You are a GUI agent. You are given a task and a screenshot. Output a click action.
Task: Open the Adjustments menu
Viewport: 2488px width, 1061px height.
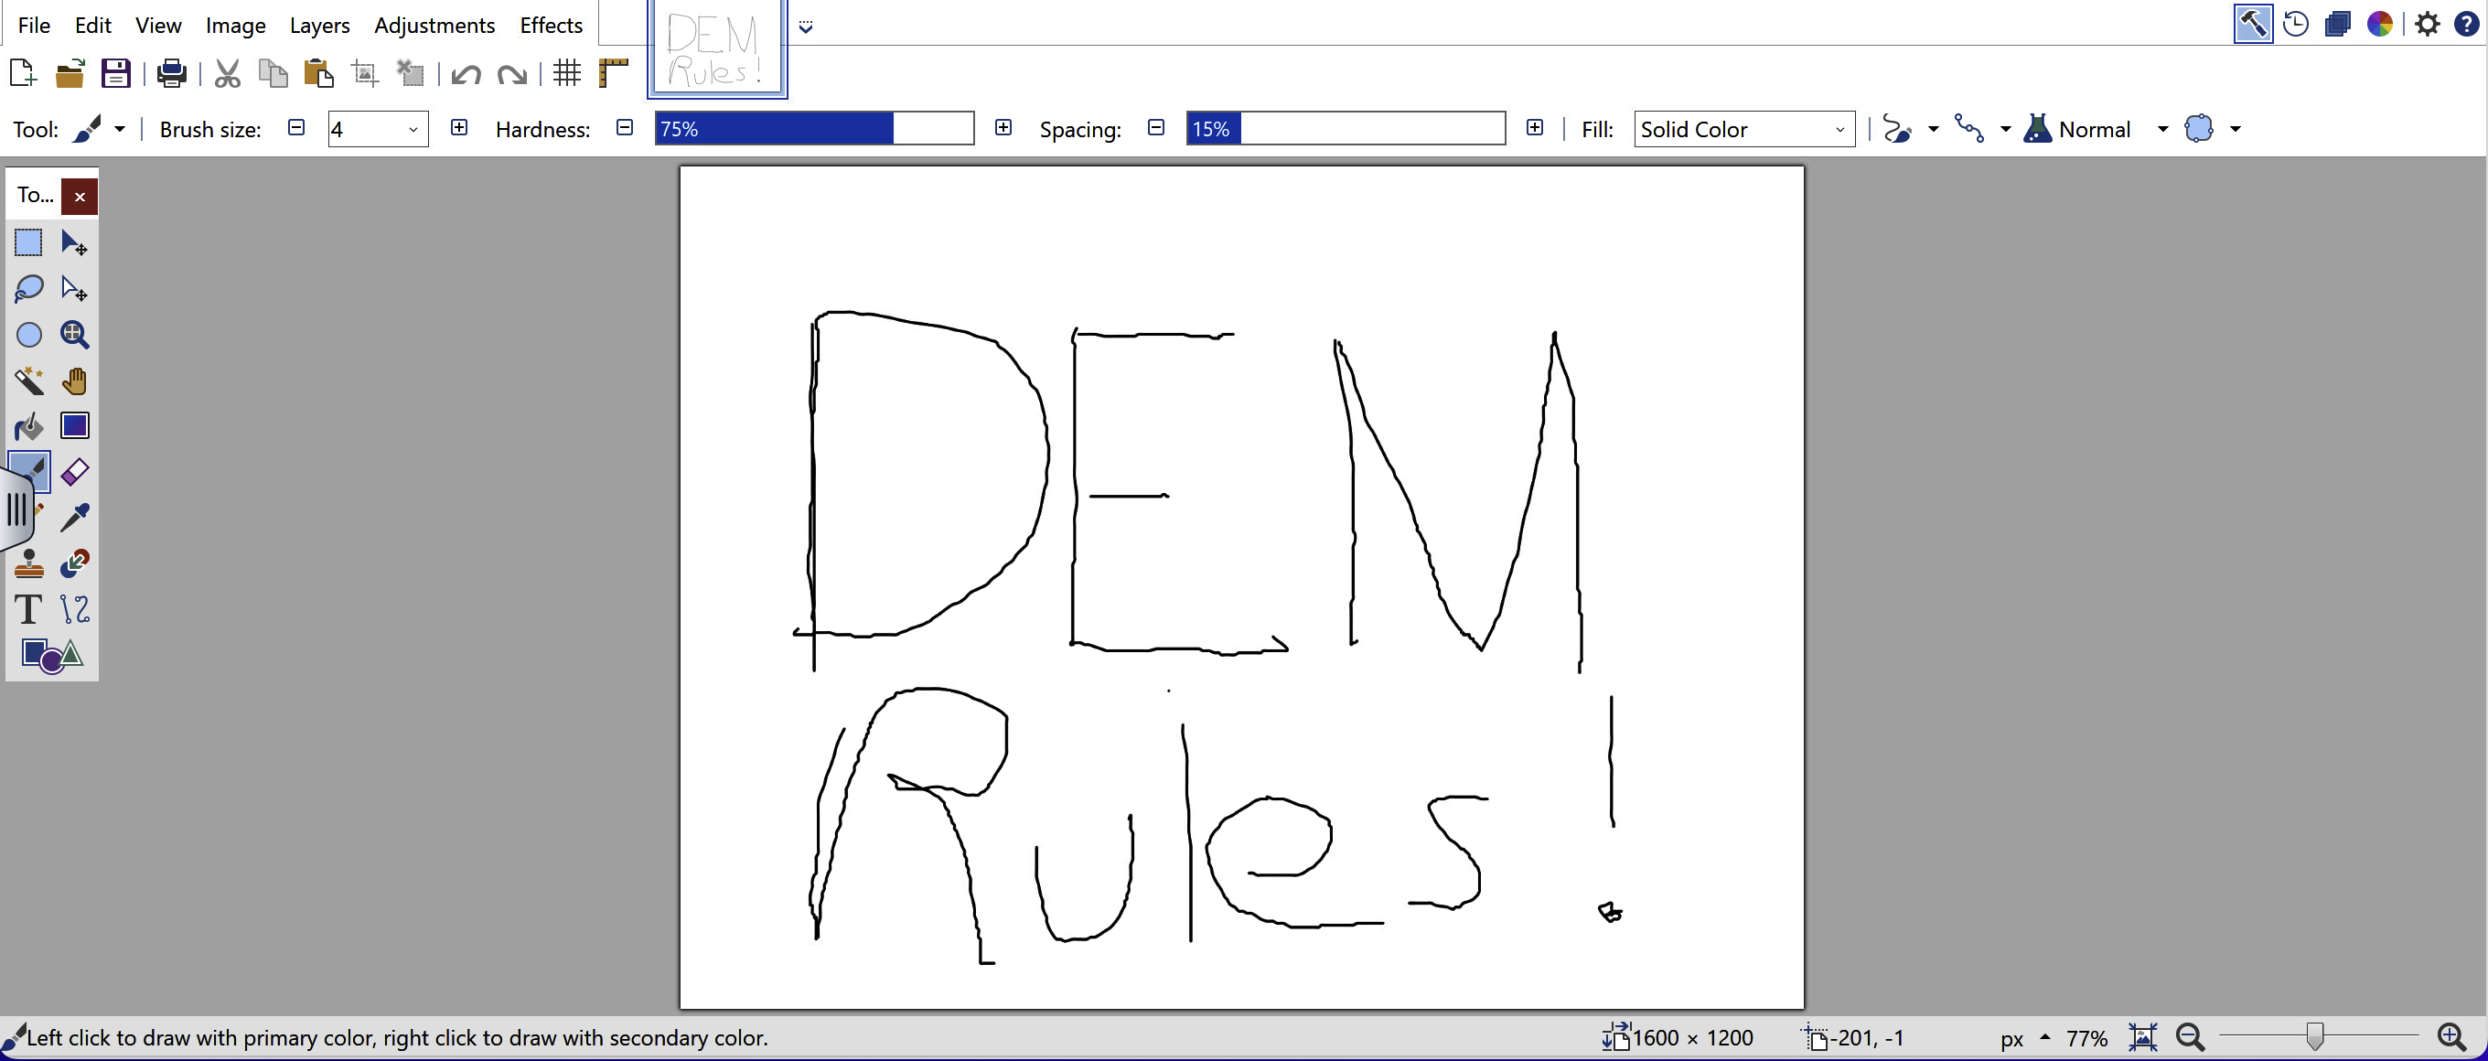[434, 25]
